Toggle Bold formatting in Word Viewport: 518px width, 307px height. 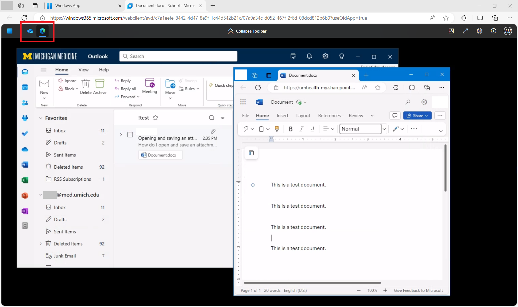click(x=291, y=129)
